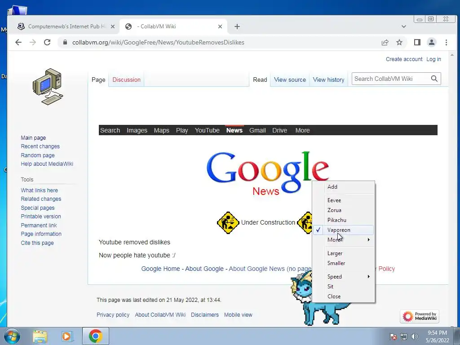
Task: Click the Page tab
Action: pyautogui.click(x=98, y=80)
